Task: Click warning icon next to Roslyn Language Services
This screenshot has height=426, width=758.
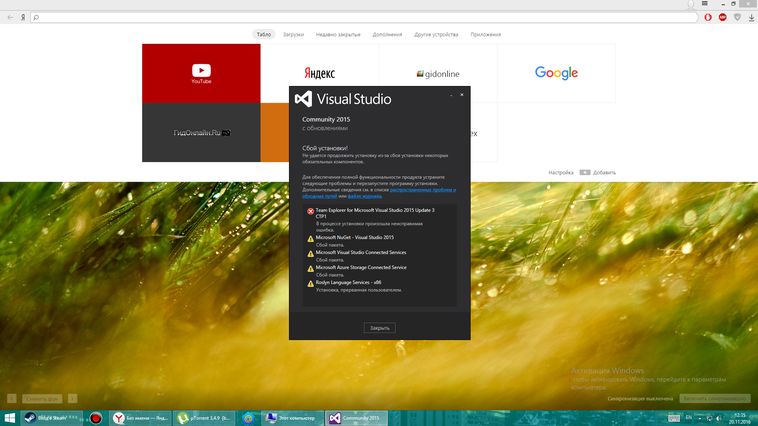Action: pos(311,283)
